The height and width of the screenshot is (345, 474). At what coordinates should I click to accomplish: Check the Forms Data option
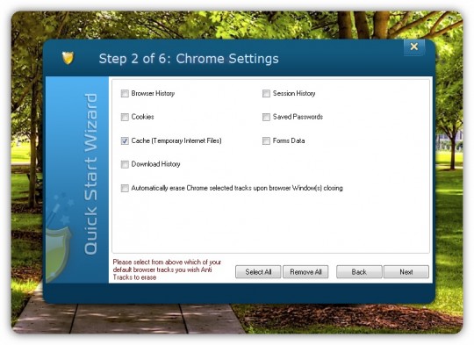(x=266, y=141)
